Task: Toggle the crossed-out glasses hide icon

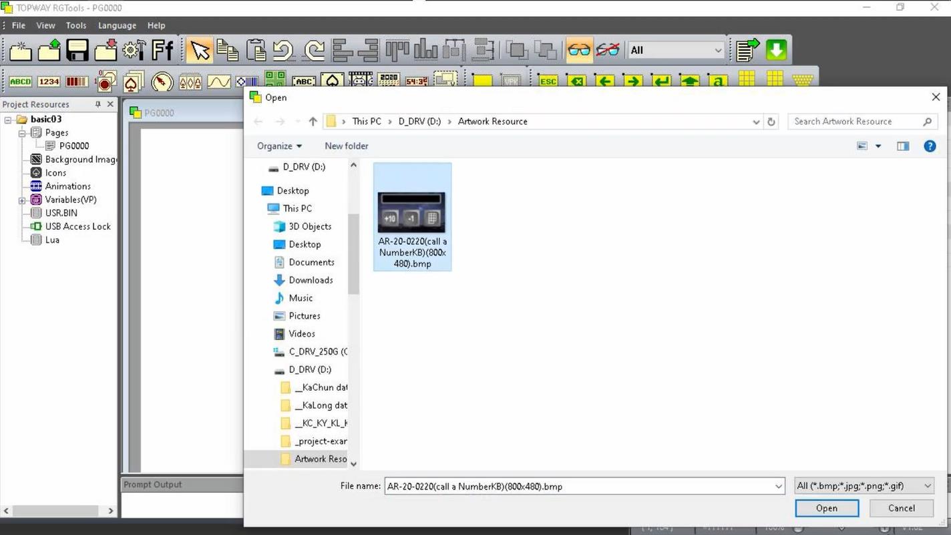Action: pos(608,50)
